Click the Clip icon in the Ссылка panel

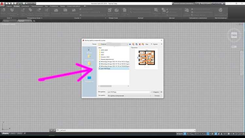pos(65,11)
